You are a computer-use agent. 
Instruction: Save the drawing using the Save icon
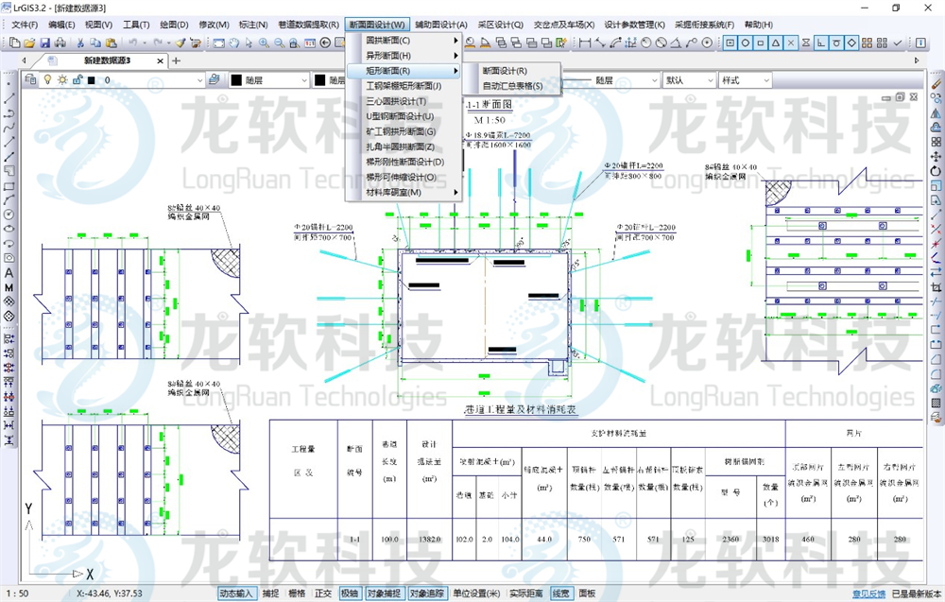pyautogui.click(x=47, y=41)
